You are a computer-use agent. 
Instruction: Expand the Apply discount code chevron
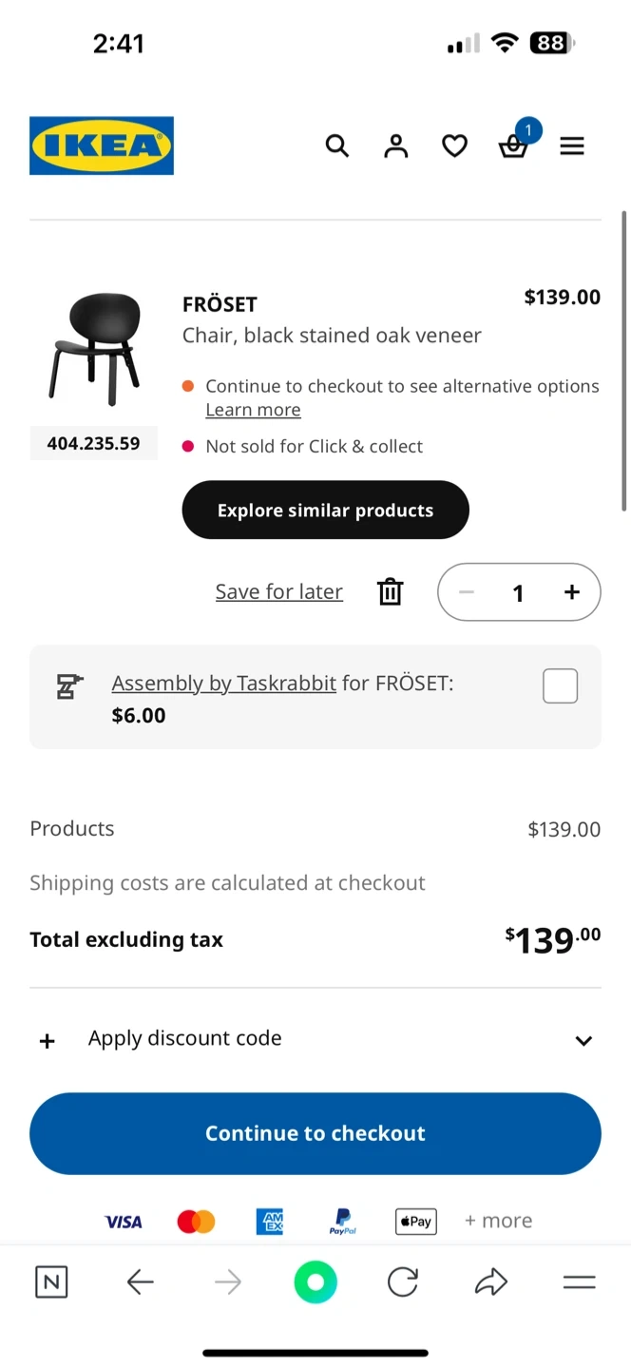[583, 1040]
